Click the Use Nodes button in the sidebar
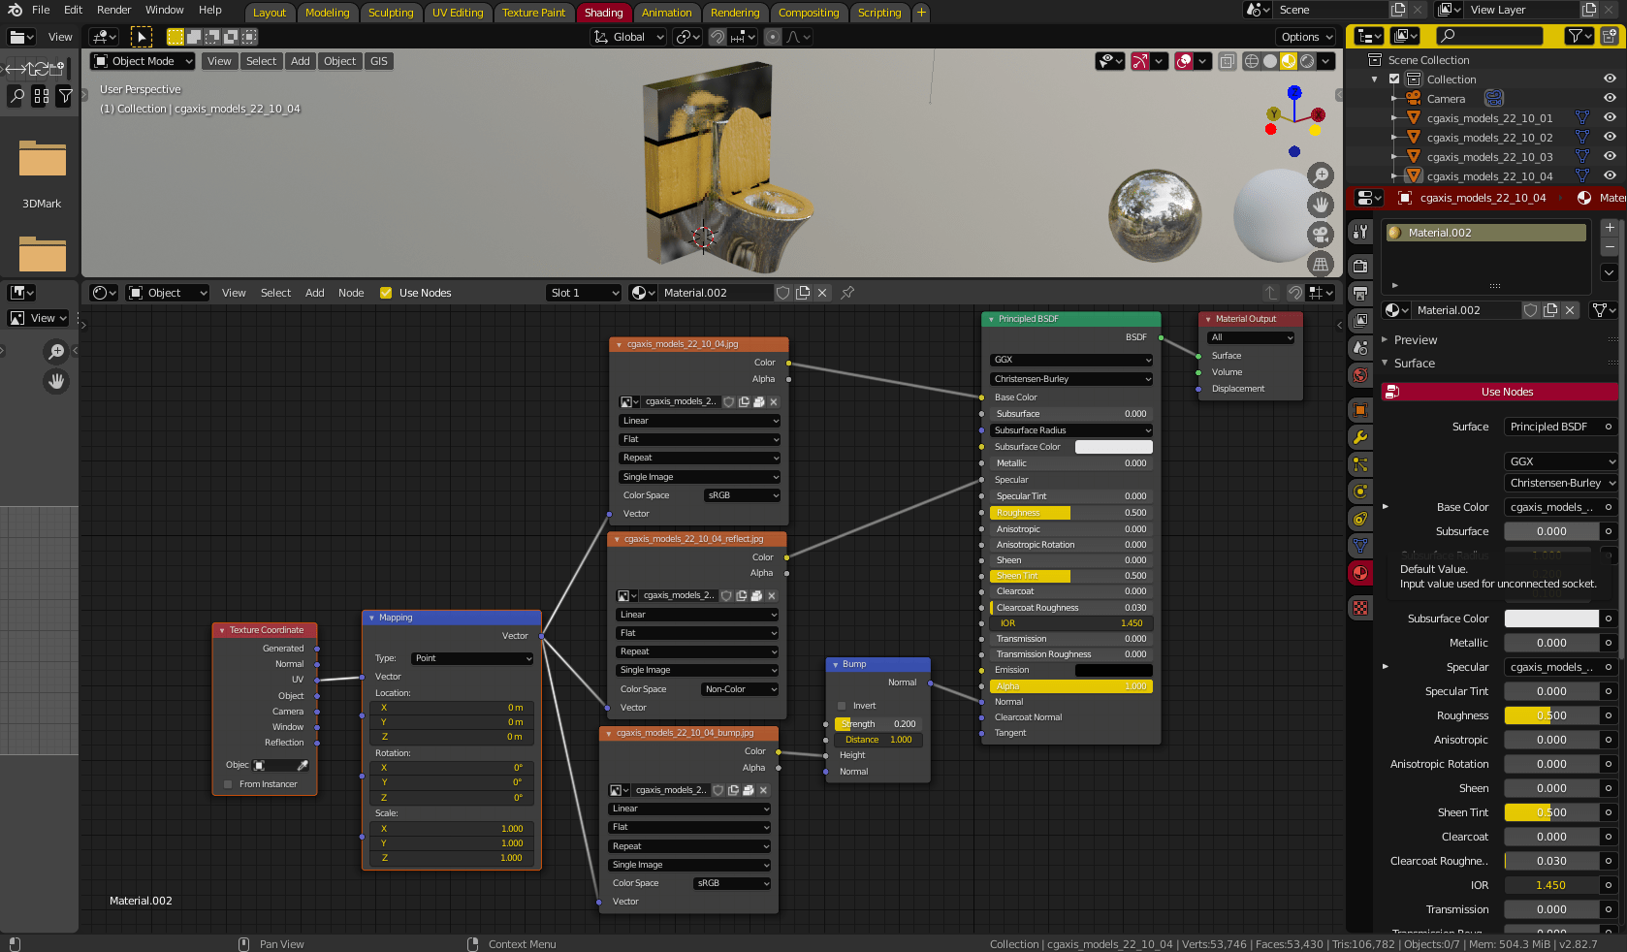 1506,392
